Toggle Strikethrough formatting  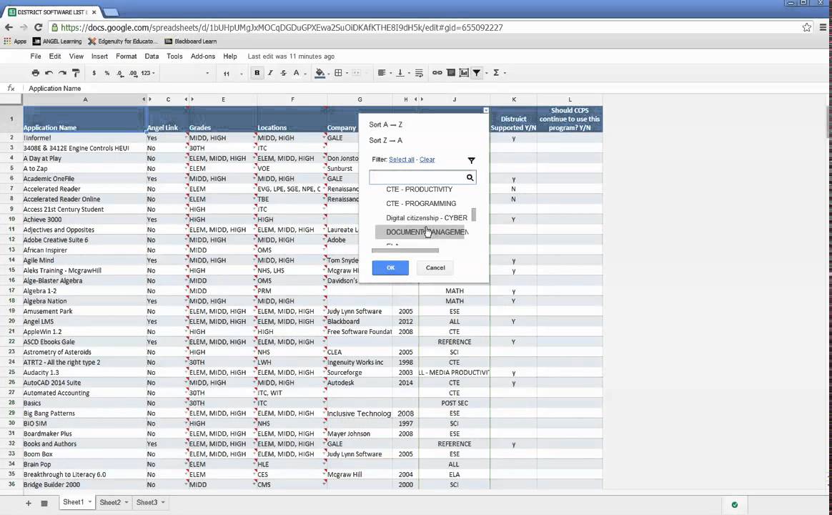283,73
